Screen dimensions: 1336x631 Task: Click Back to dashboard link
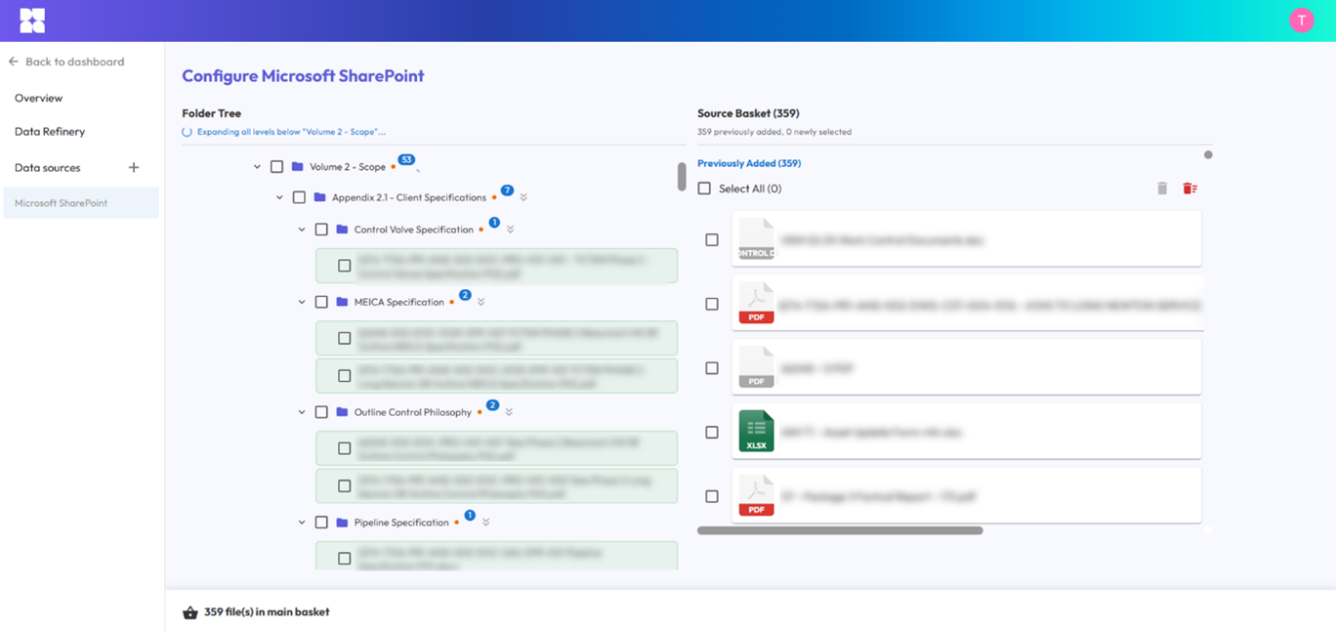[x=66, y=62]
